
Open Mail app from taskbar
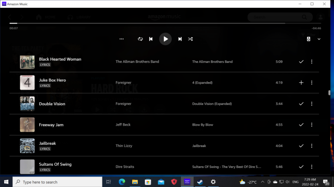coord(161,182)
